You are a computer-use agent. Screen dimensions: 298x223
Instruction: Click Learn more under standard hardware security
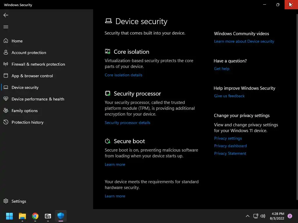[x=115, y=196]
